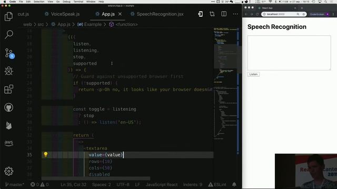Open the File menu

point(21,2)
